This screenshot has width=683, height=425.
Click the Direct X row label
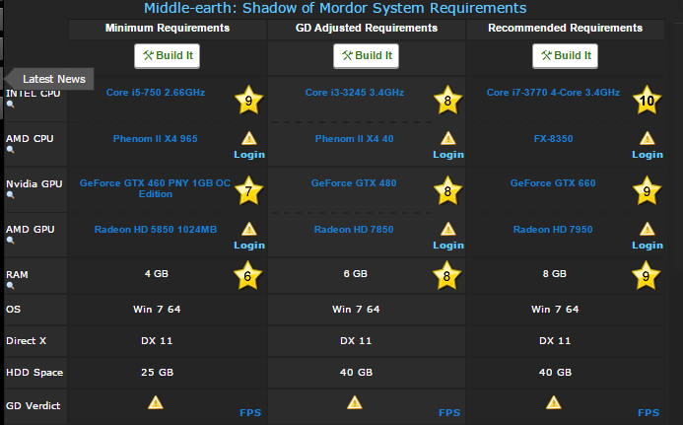click(27, 341)
